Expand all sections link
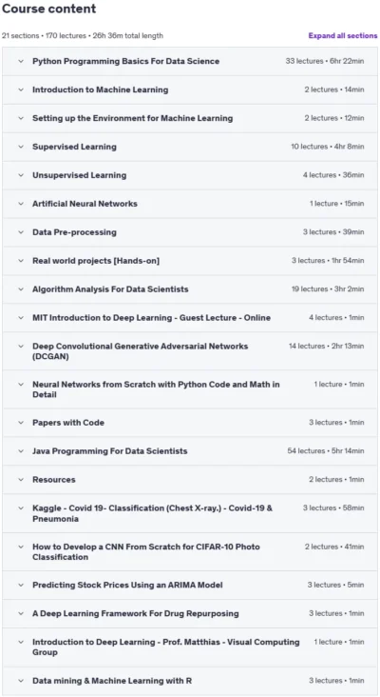Viewport: 380px width, 697px height. [x=343, y=35]
